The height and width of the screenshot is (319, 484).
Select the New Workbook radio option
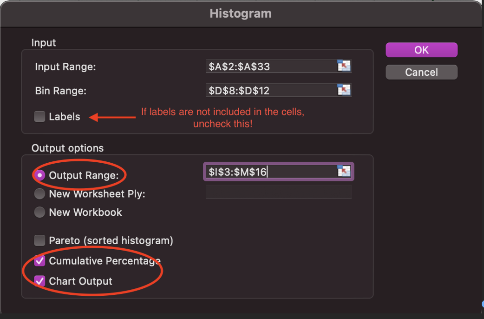pos(40,212)
